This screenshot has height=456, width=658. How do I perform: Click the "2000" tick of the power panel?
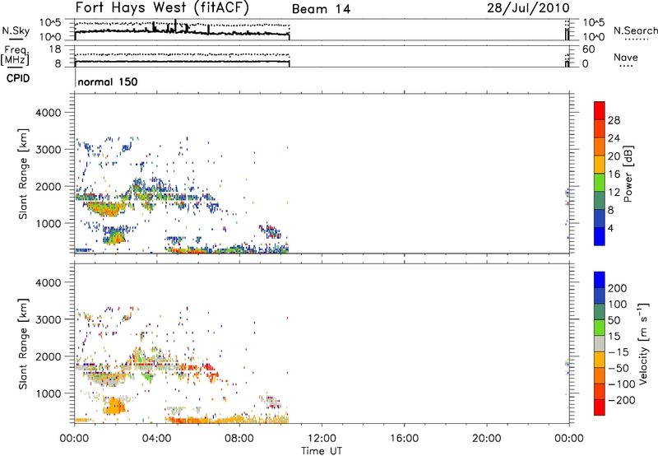49,187
